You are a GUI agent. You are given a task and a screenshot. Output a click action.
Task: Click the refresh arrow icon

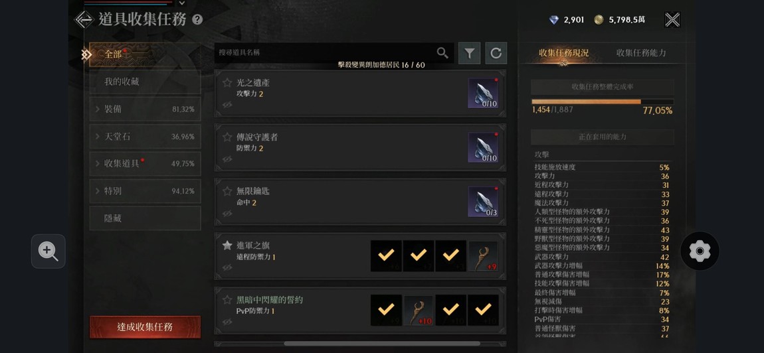[496, 52]
